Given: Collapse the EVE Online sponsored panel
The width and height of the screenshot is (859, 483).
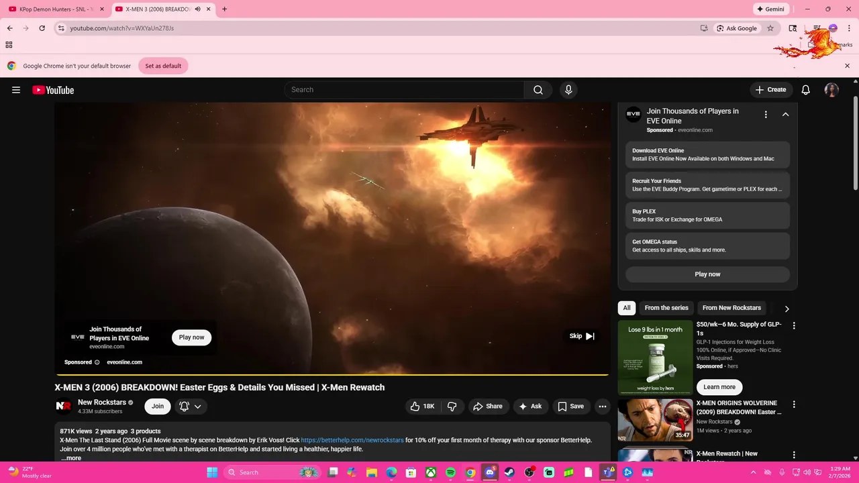Looking at the screenshot, I should point(786,115).
